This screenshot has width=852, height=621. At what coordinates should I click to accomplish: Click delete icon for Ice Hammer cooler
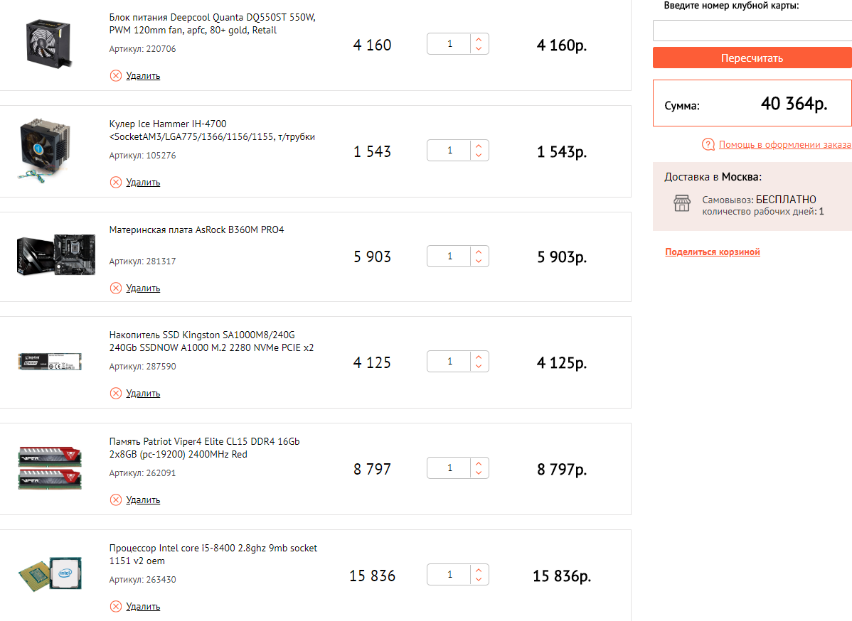(116, 182)
